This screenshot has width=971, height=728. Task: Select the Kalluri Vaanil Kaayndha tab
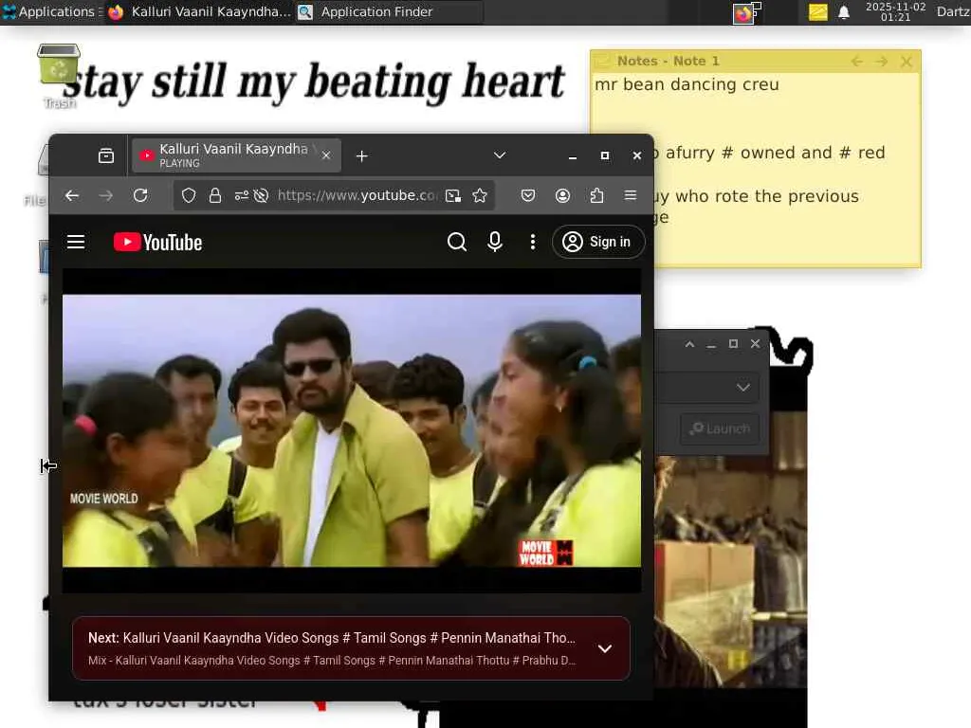click(236, 155)
